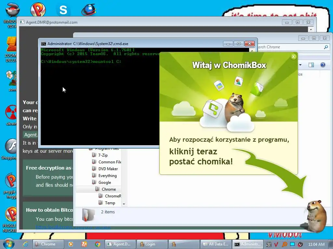
Task: Close the ChomikBox welcome popup
Action: (293, 56)
